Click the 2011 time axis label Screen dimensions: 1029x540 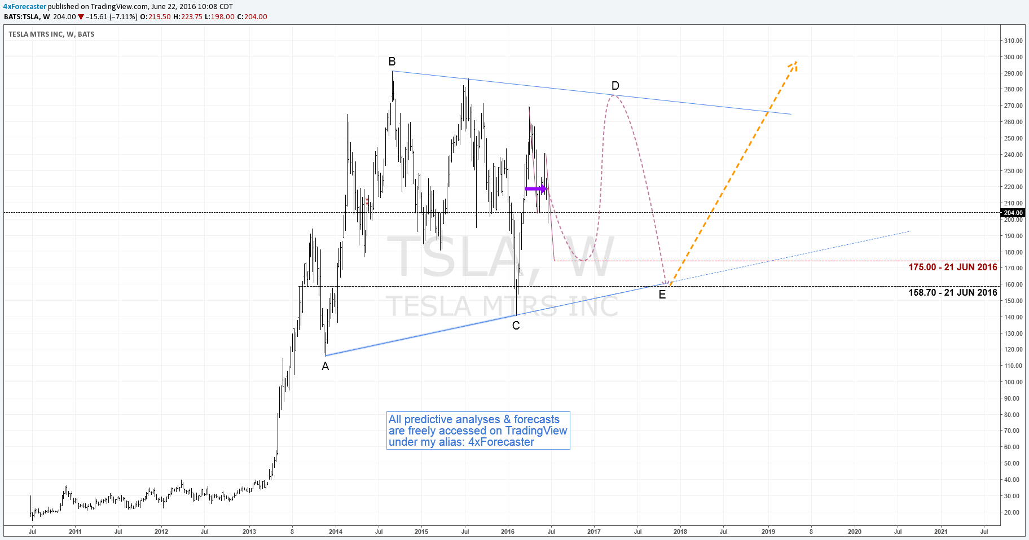point(75,532)
